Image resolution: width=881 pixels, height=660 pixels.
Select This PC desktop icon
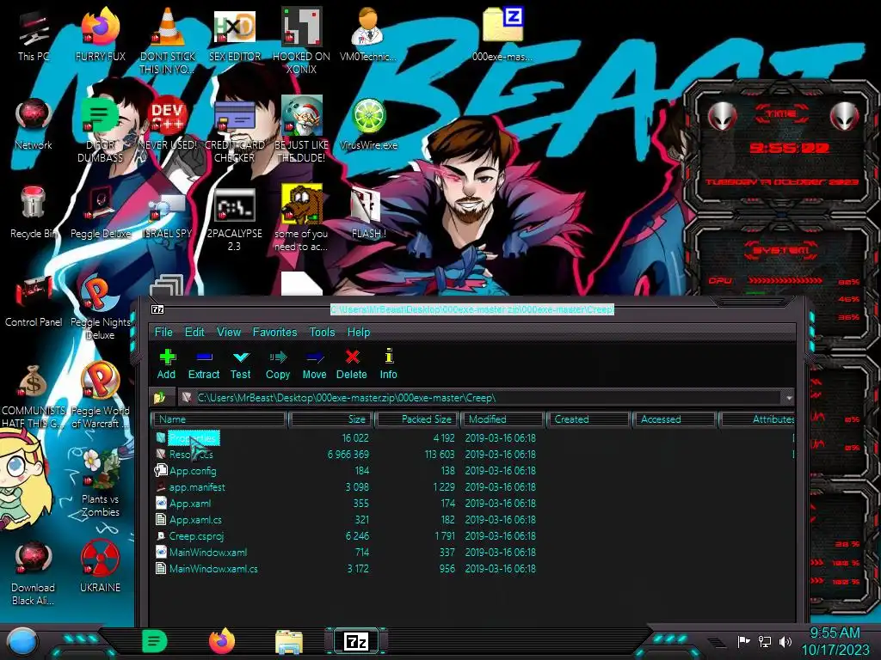(34, 34)
